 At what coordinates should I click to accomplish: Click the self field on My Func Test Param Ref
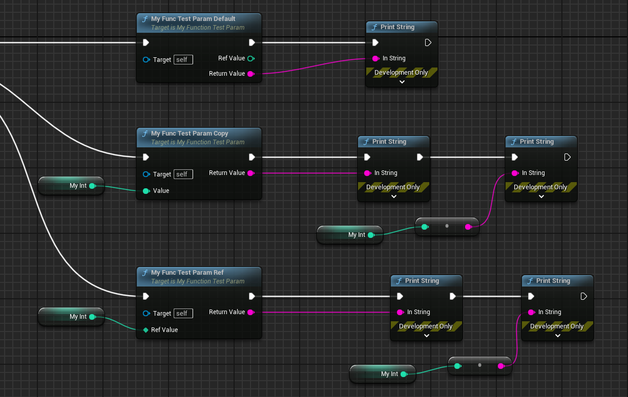pyautogui.click(x=183, y=314)
